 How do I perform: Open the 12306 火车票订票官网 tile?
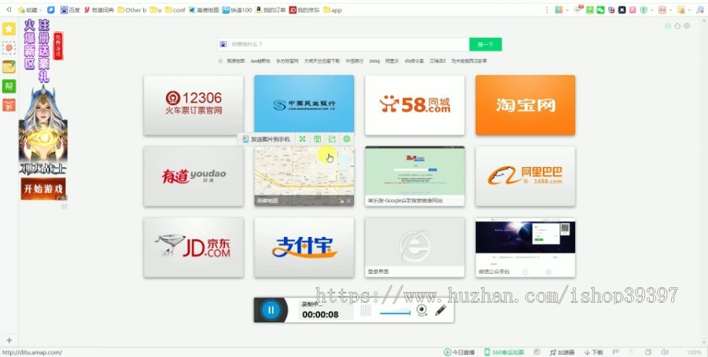pyautogui.click(x=194, y=105)
